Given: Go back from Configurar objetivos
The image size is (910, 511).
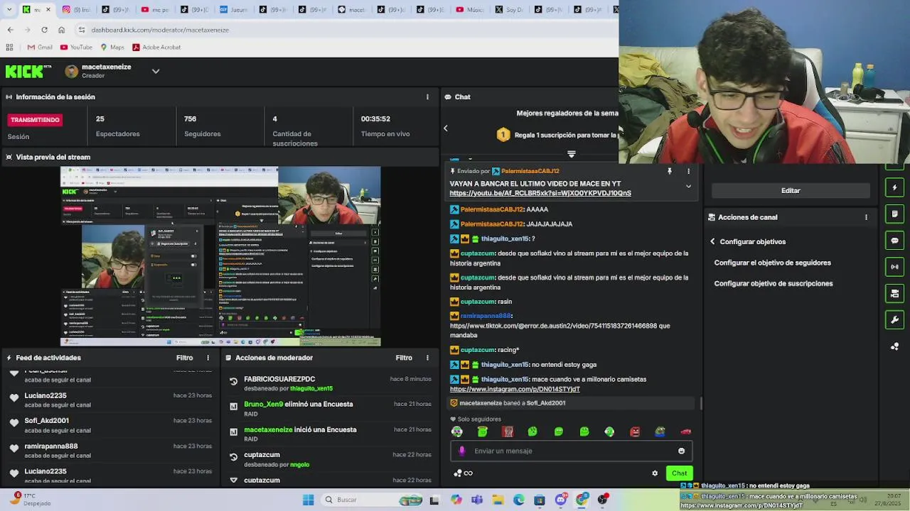Looking at the screenshot, I should click(x=712, y=241).
